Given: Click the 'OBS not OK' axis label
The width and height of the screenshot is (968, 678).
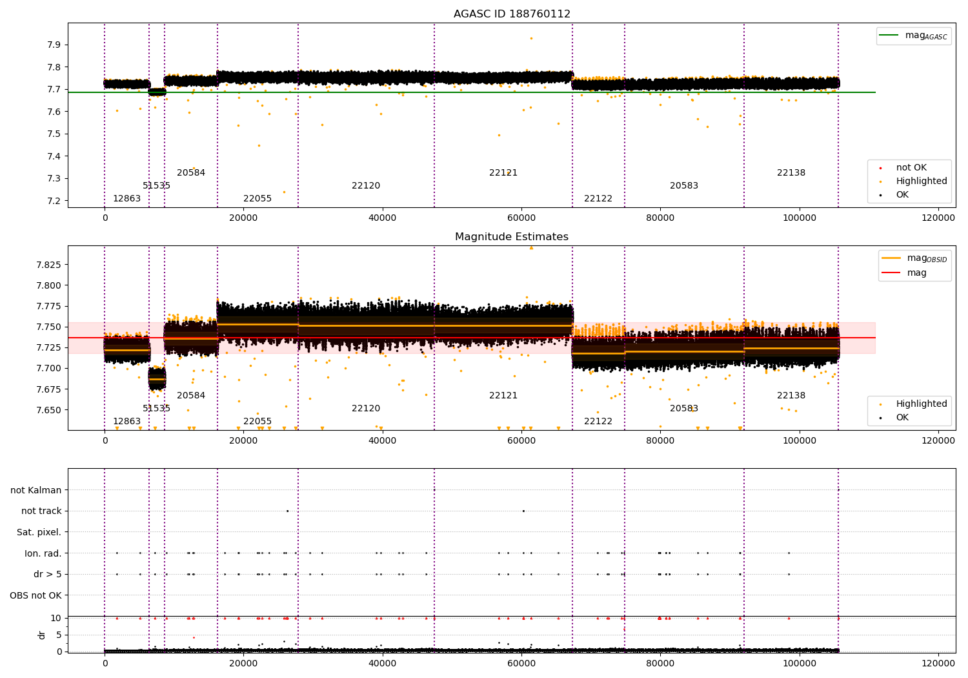Looking at the screenshot, I should 36,596.
